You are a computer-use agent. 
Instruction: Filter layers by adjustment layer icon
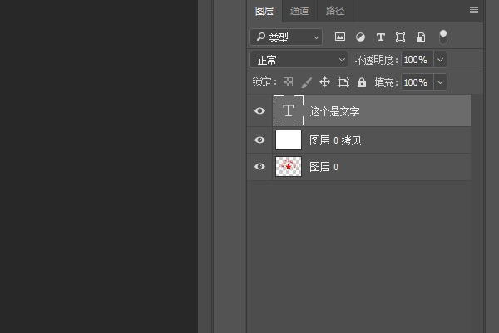pos(360,37)
